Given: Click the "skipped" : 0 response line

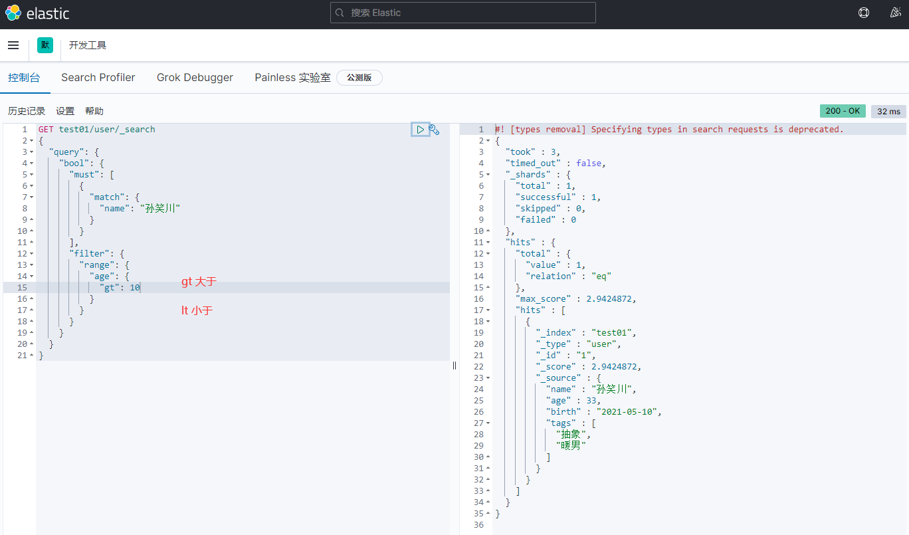Looking at the screenshot, I should (551, 209).
